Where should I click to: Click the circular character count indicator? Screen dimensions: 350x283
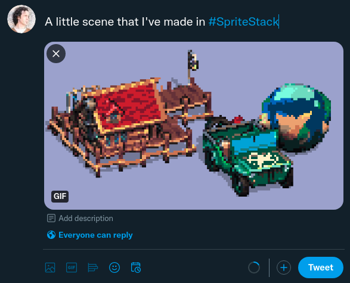coord(254,268)
